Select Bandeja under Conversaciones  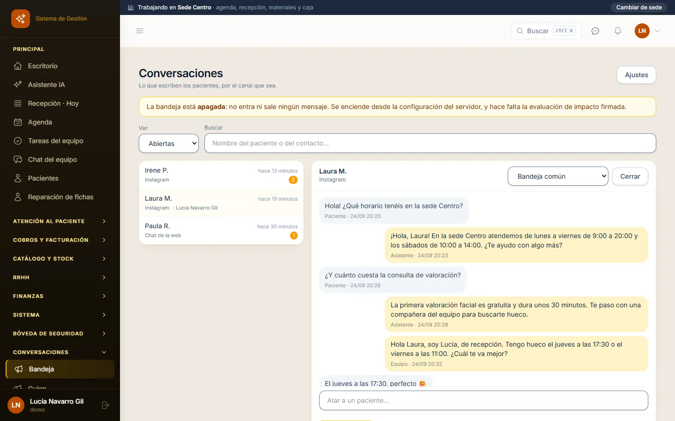click(x=60, y=369)
